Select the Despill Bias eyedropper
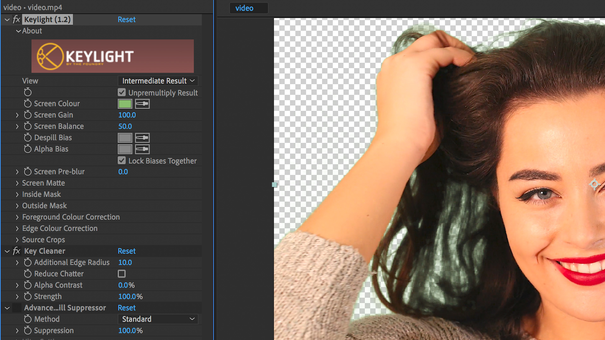The image size is (605, 340). click(x=142, y=138)
